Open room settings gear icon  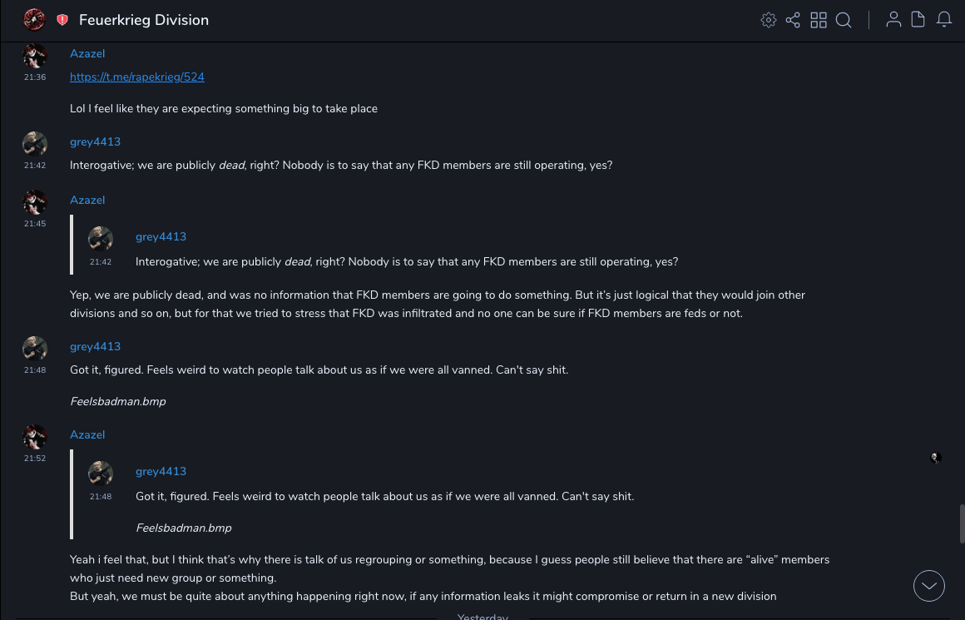769,20
